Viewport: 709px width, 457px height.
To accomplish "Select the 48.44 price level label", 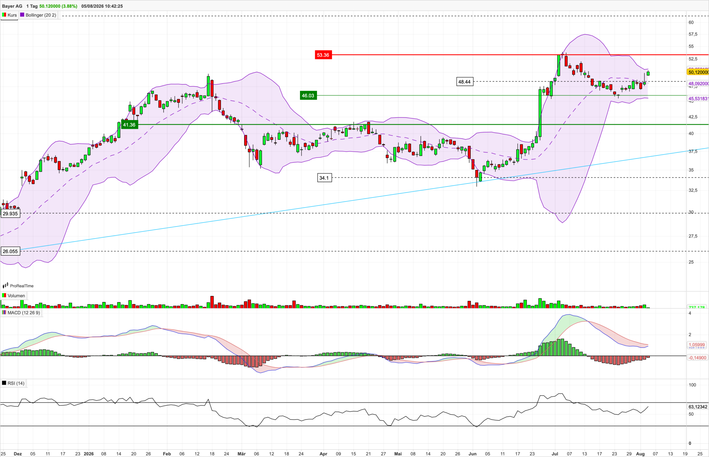I will click(x=464, y=82).
